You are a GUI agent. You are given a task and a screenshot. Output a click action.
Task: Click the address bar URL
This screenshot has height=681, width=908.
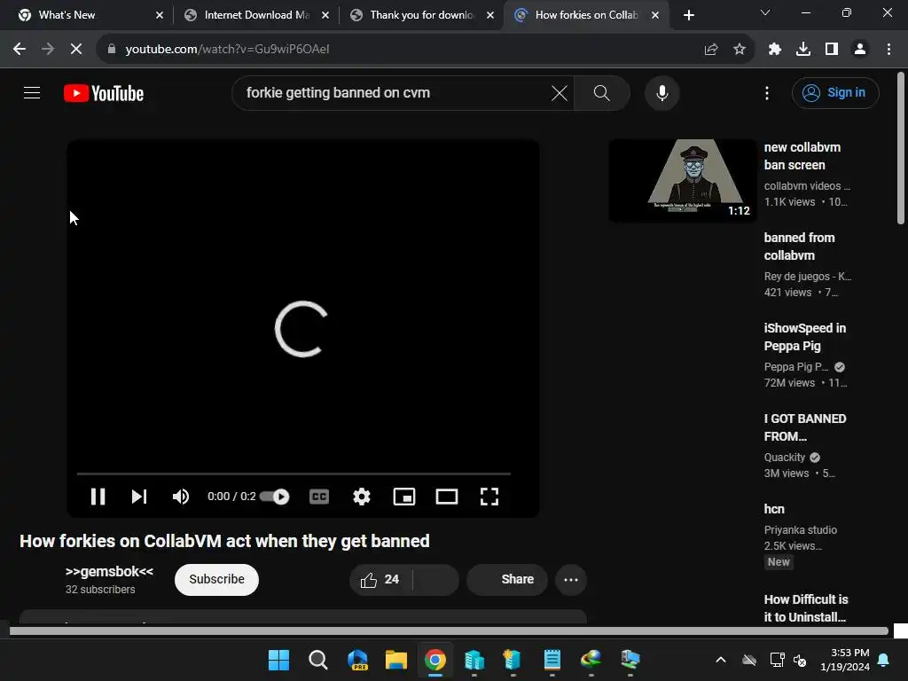click(227, 50)
